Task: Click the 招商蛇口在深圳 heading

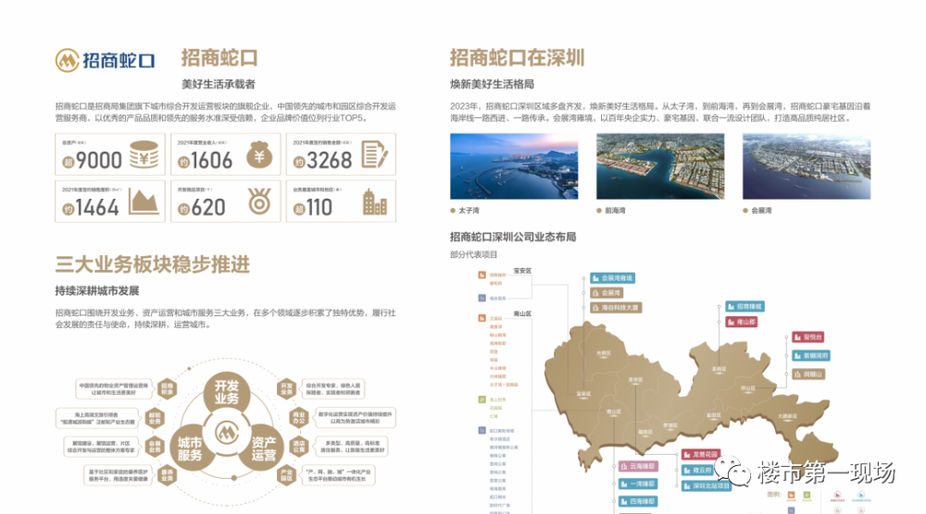Action: [517, 57]
